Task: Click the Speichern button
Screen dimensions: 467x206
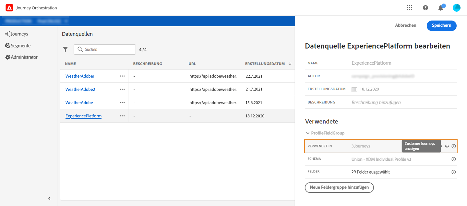Action: [x=441, y=26]
